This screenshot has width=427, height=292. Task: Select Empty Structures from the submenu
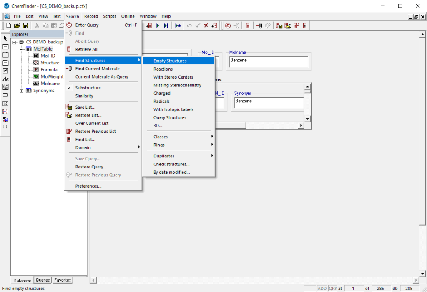click(170, 61)
